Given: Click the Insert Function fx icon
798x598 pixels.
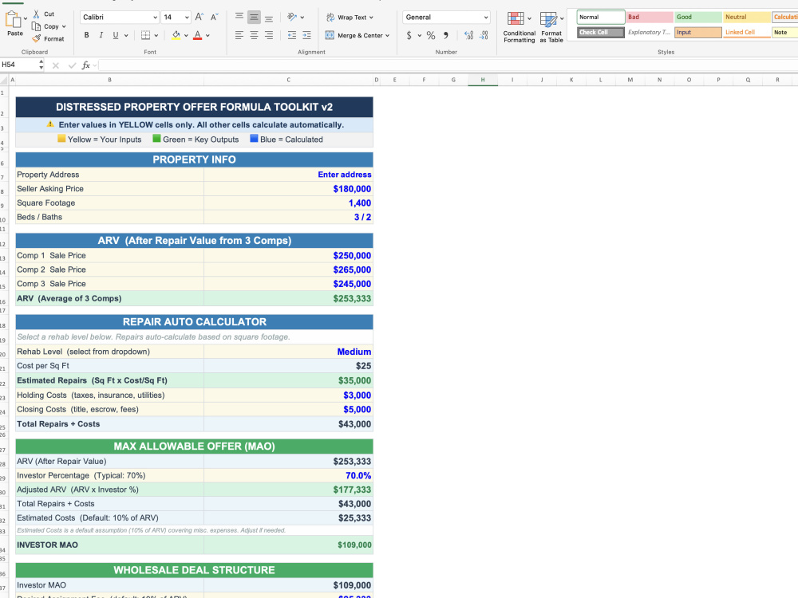Looking at the screenshot, I should (x=86, y=65).
